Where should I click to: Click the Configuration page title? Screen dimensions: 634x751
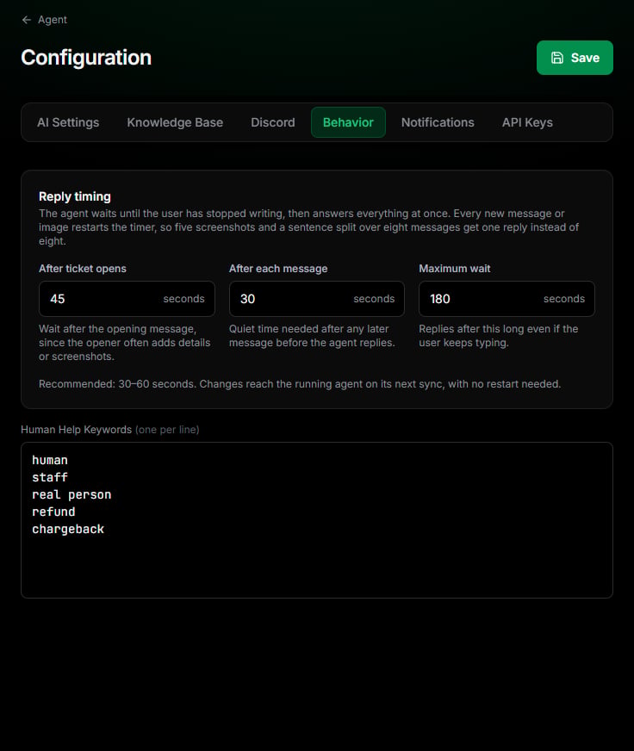[86, 58]
